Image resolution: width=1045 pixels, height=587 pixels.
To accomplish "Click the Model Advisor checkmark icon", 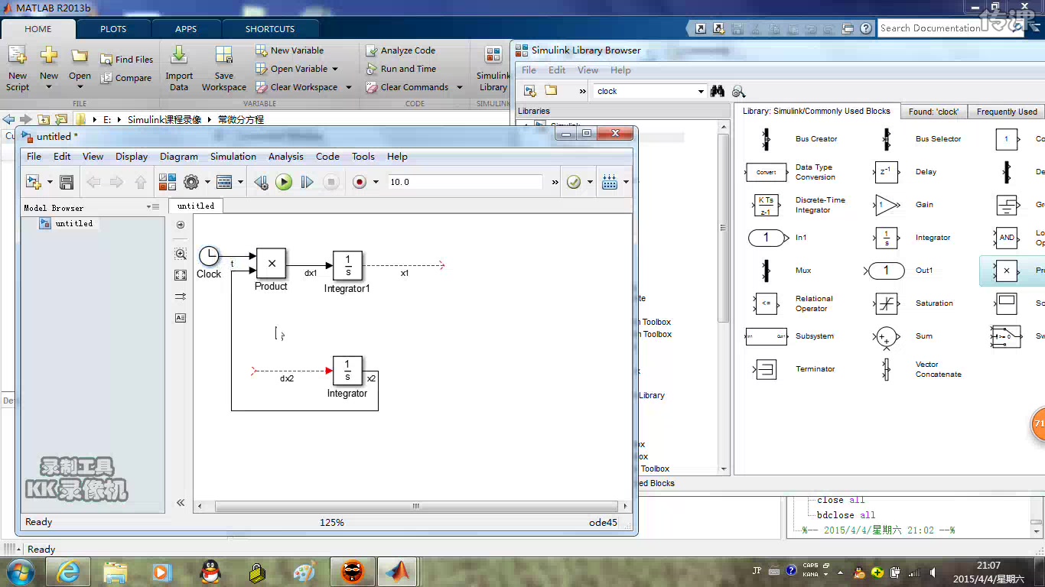I will [574, 182].
